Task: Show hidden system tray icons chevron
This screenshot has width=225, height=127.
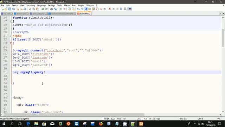Action: [195, 124]
